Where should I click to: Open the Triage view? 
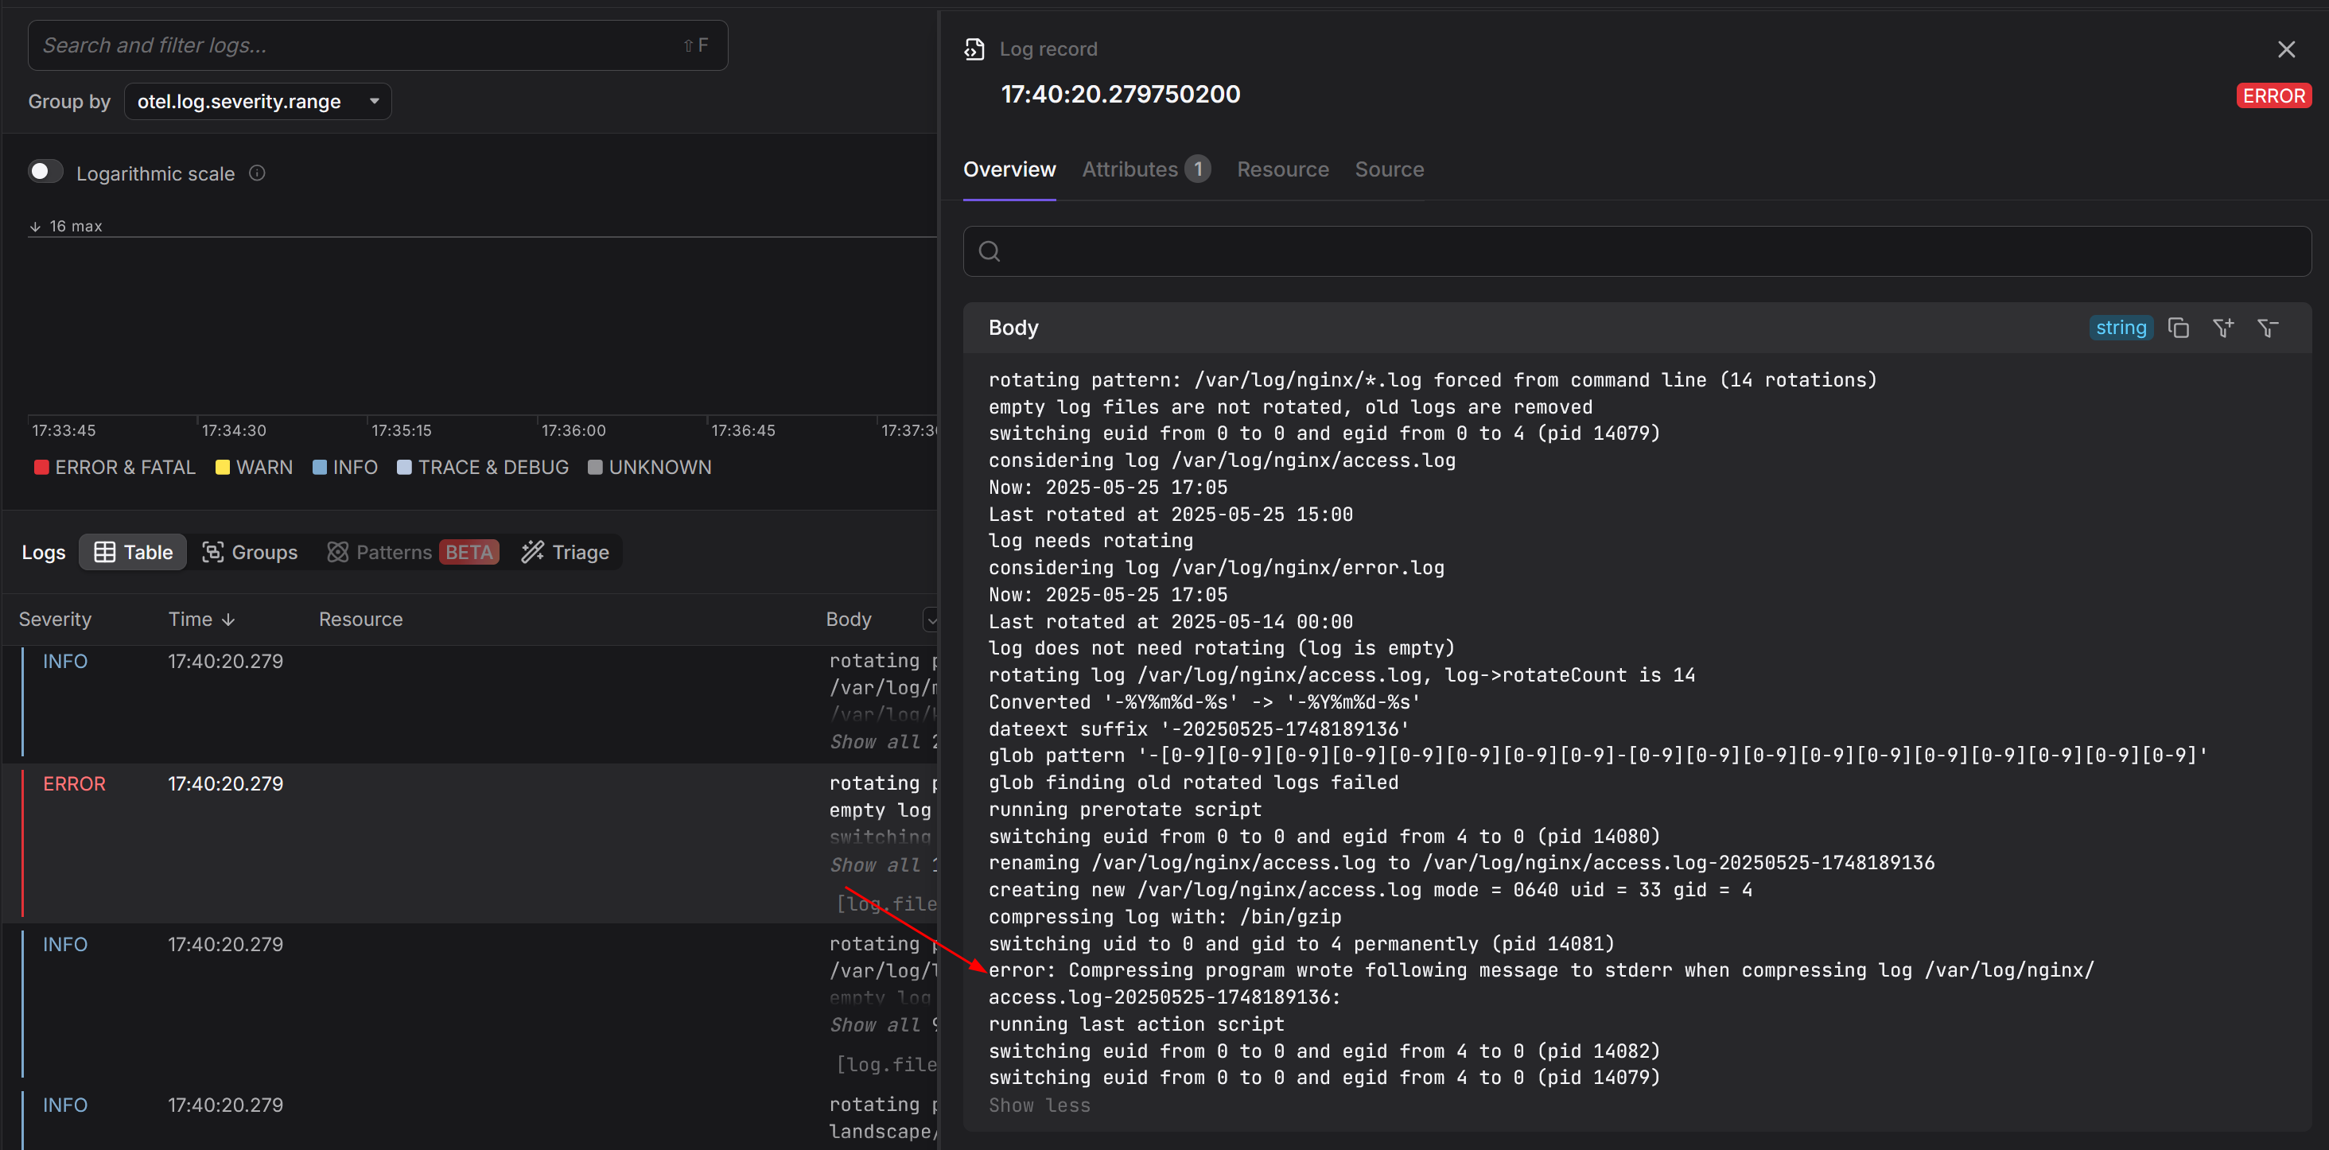(x=565, y=551)
